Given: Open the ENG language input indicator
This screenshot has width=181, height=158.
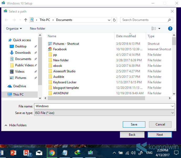Looking at the screenshot, I should (149, 153).
